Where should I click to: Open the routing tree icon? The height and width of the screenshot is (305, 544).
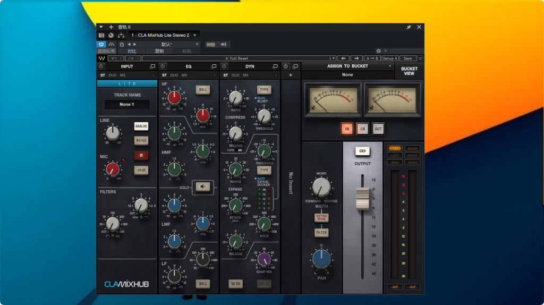[x=121, y=35]
